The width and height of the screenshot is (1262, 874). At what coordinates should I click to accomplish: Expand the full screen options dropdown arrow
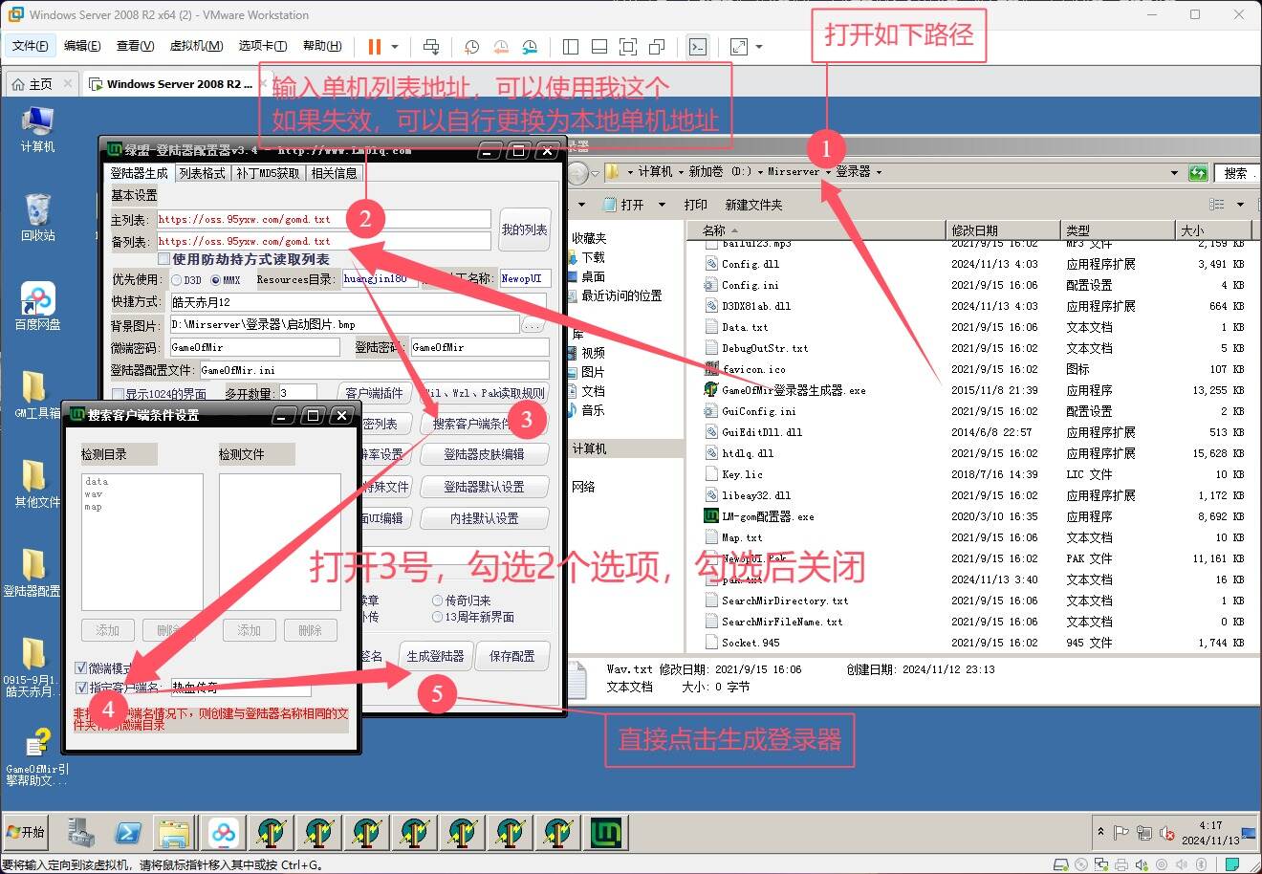(x=759, y=46)
